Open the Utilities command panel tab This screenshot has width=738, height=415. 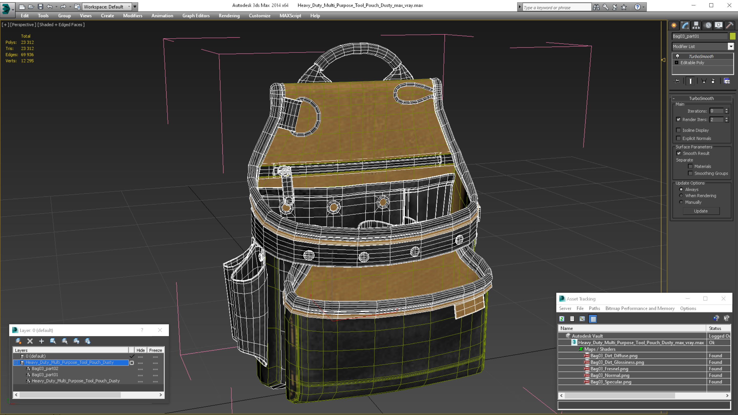(x=730, y=25)
